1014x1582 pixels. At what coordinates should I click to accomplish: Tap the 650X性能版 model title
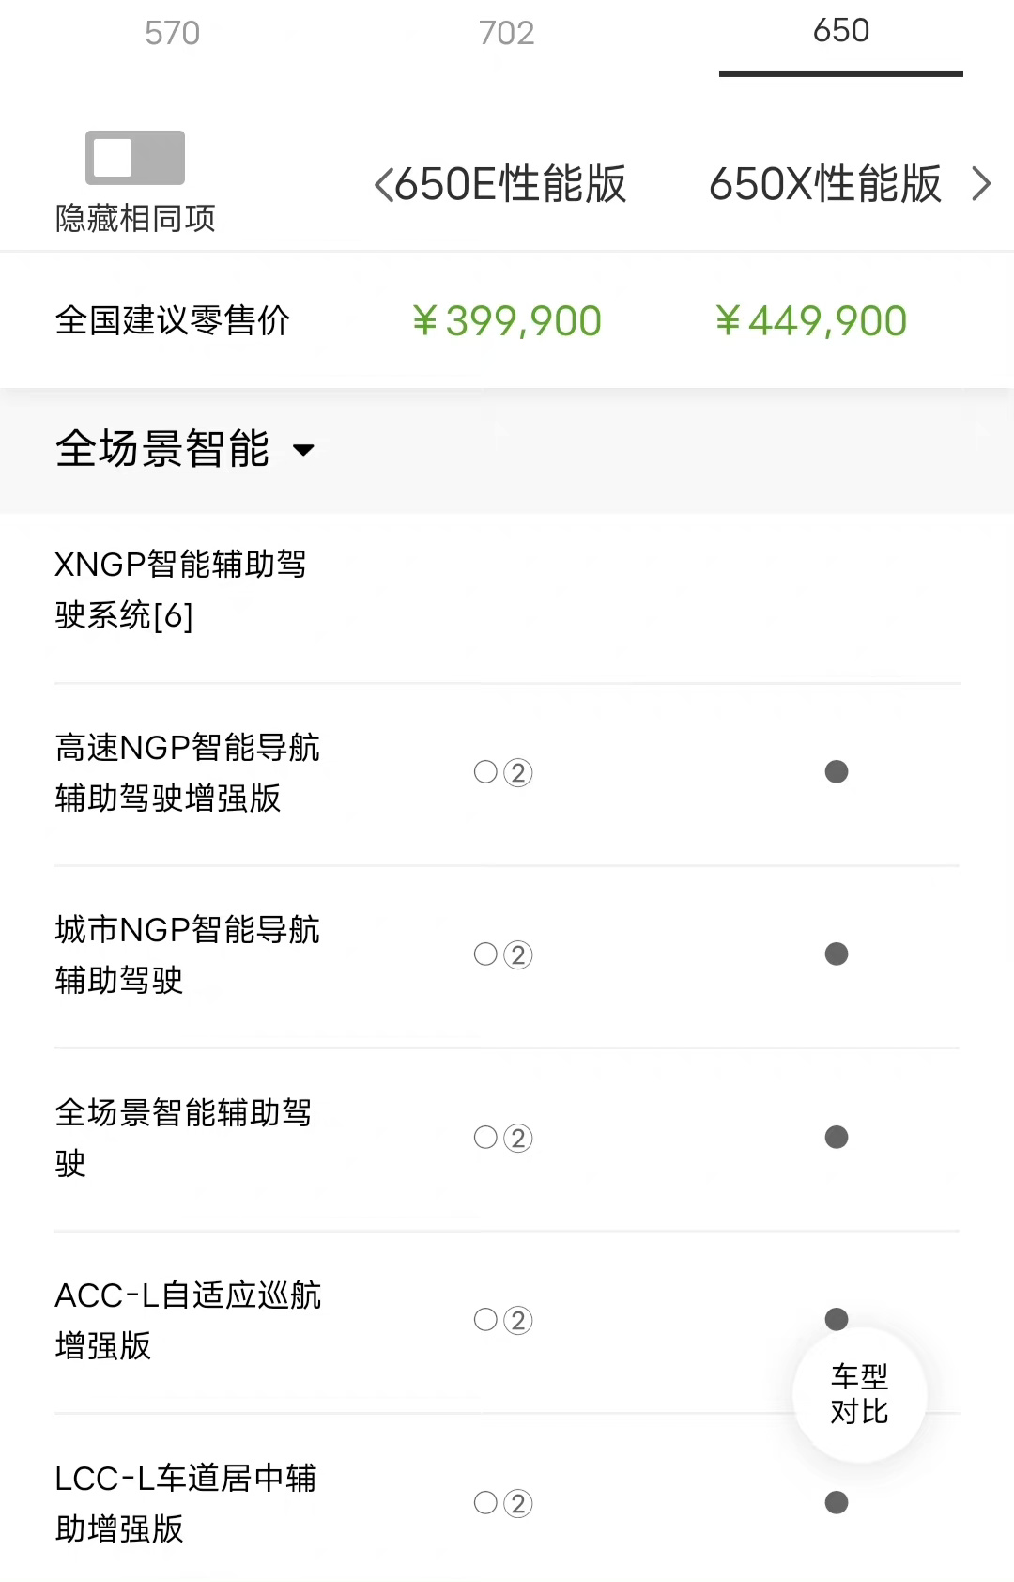click(x=824, y=184)
